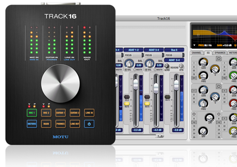Expand the triangle beside the FREQ readout
Viewport: 237px width, 167px height.
pyautogui.click(x=194, y=46)
